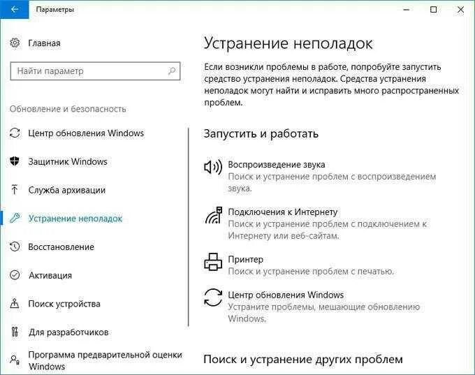The width and height of the screenshot is (475, 375).
Task: Click the Активация checkmark circle icon
Action: (15, 275)
